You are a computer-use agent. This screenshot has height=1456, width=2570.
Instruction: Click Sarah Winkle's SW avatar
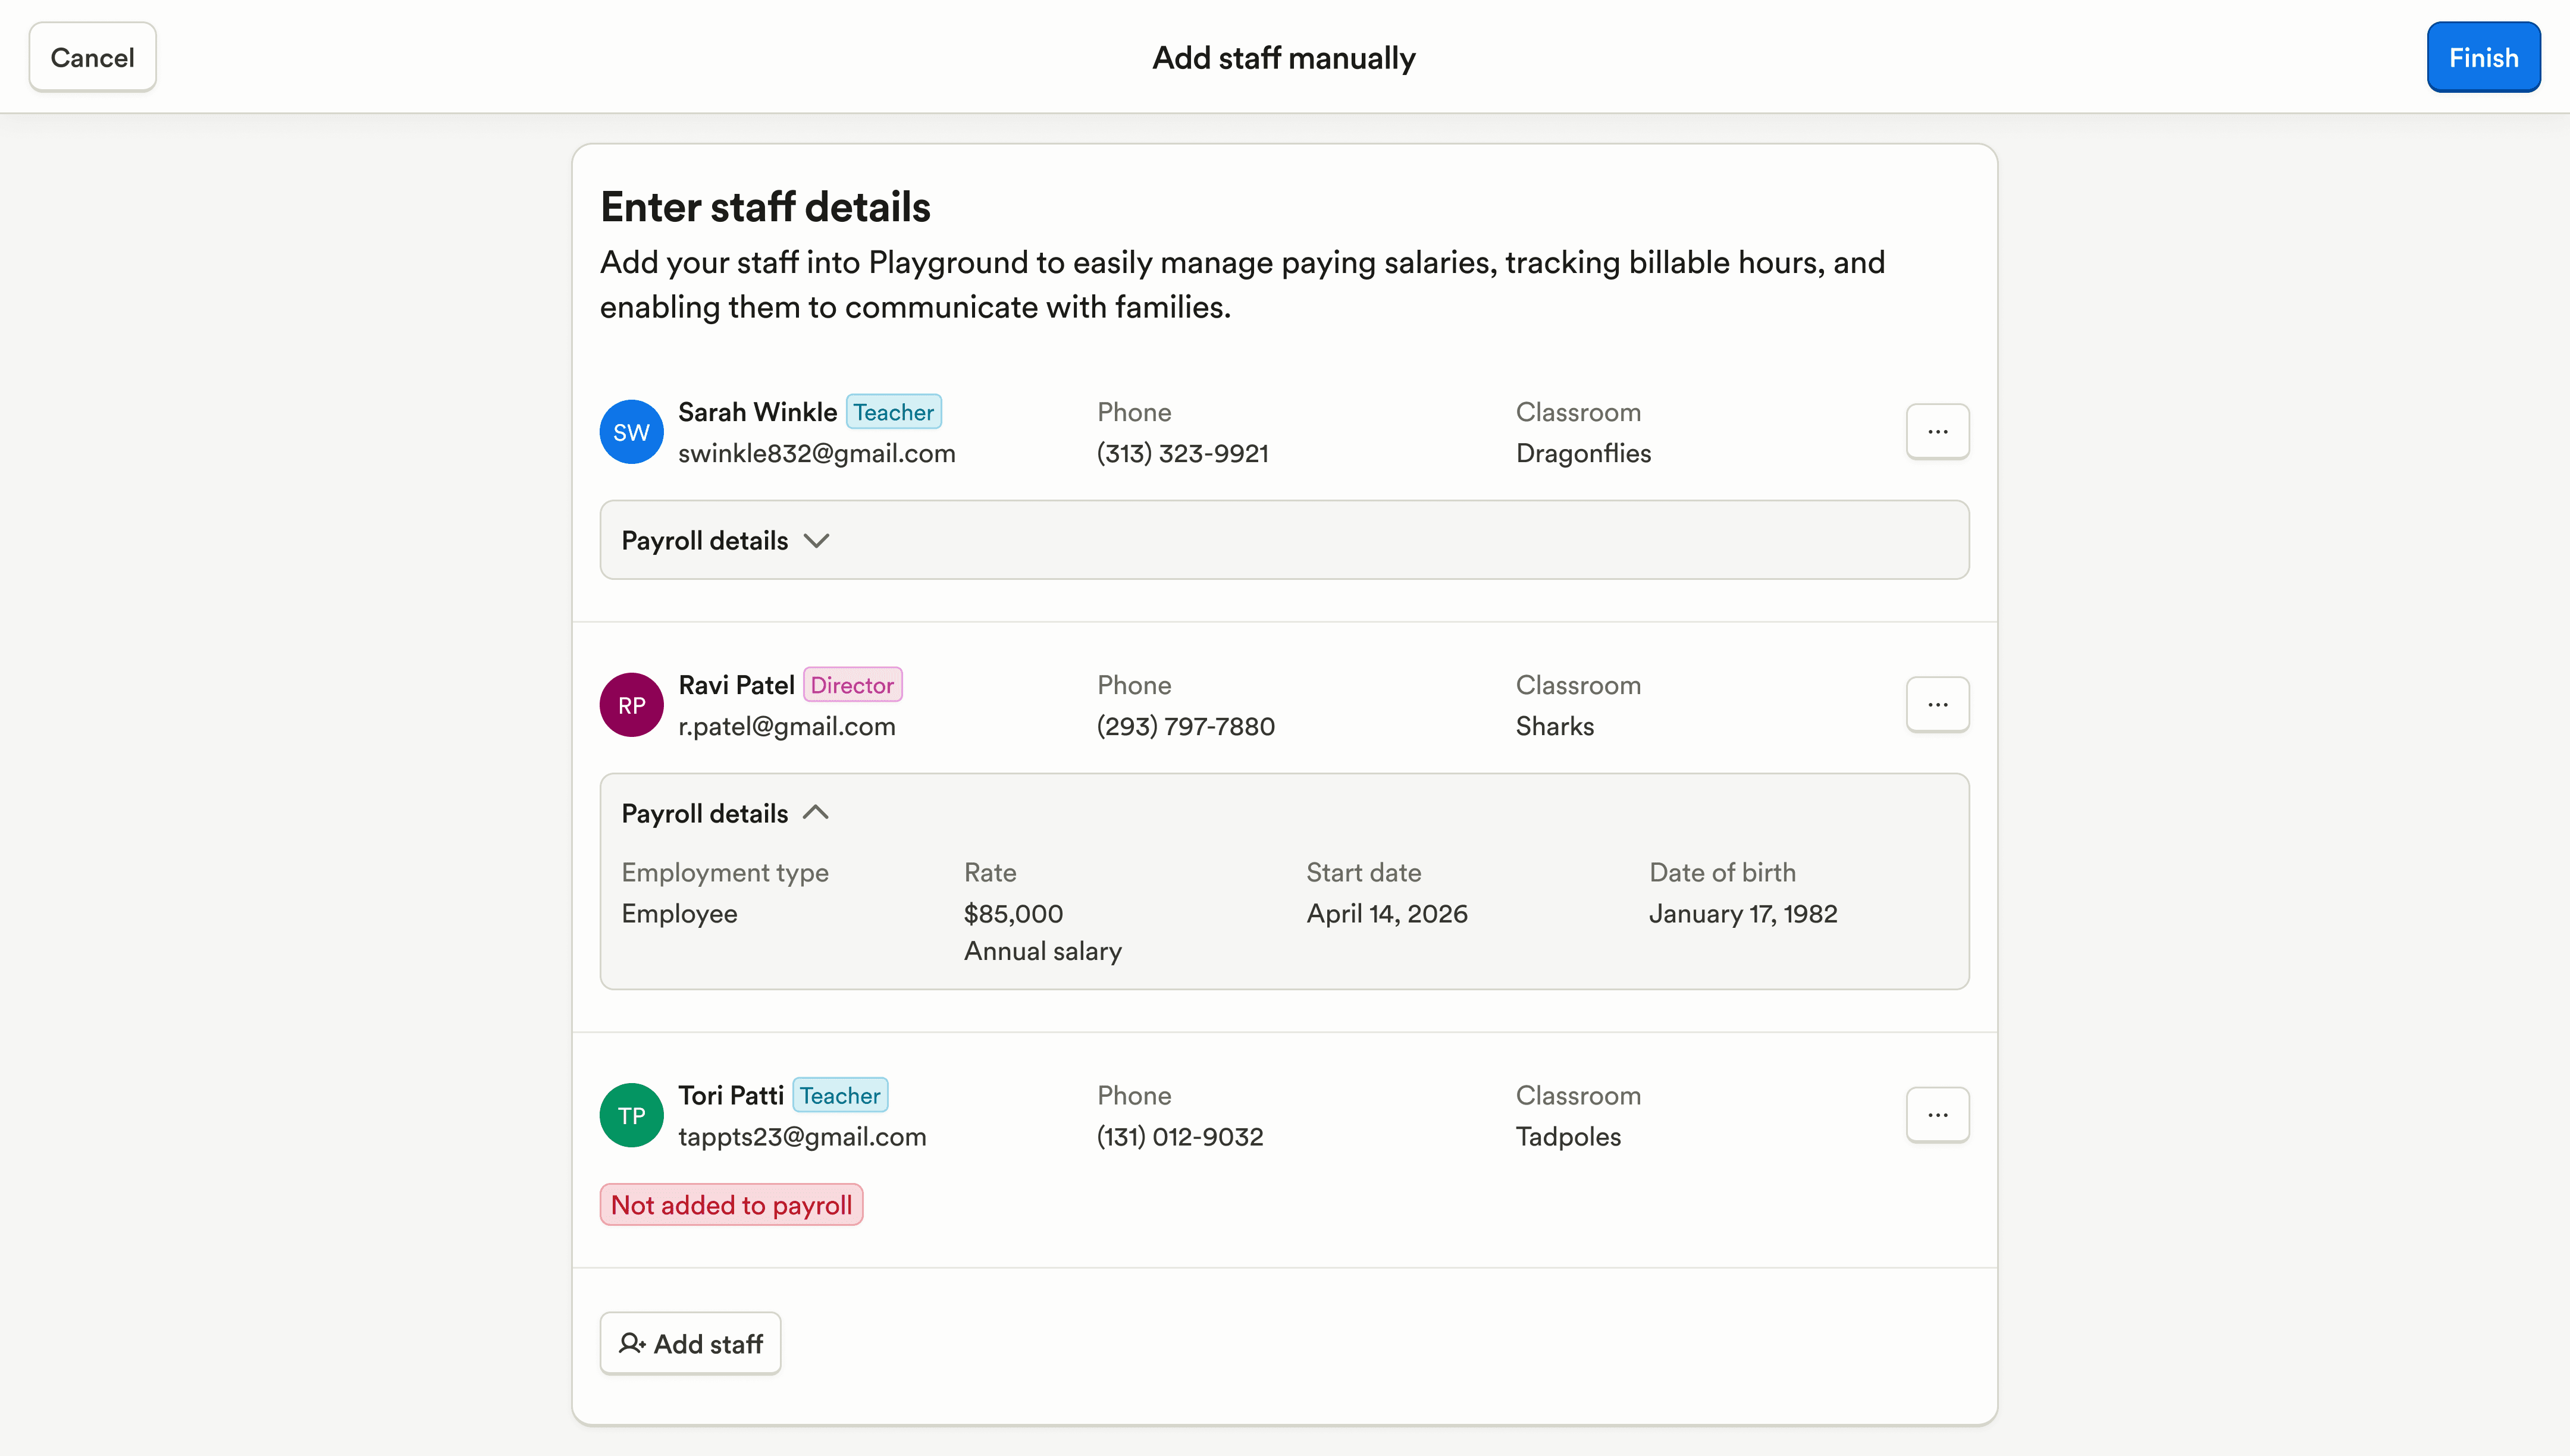point(631,432)
